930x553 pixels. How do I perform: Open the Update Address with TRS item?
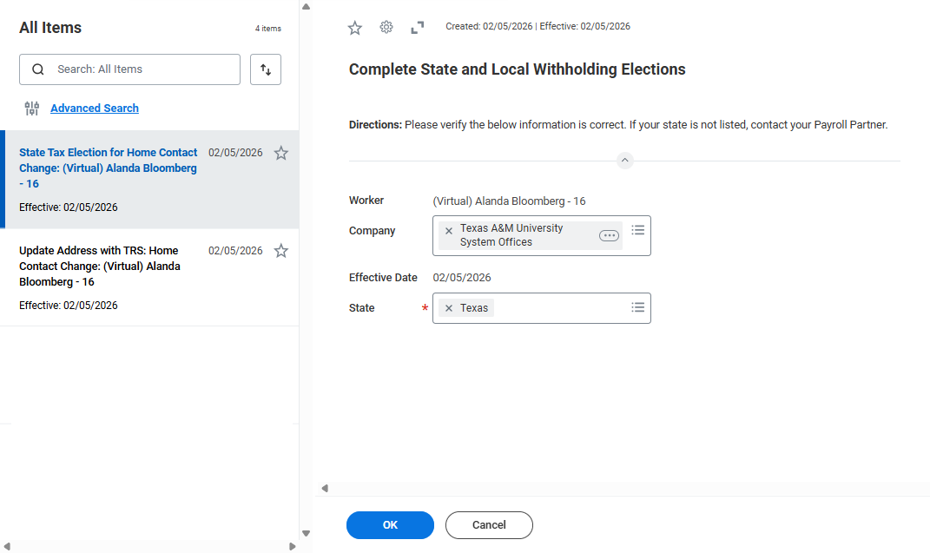[100, 267]
